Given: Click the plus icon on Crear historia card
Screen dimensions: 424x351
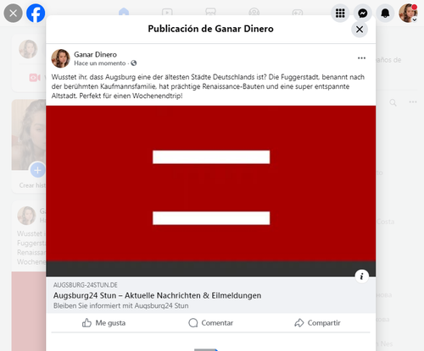Looking at the screenshot, I should click(37, 170).
